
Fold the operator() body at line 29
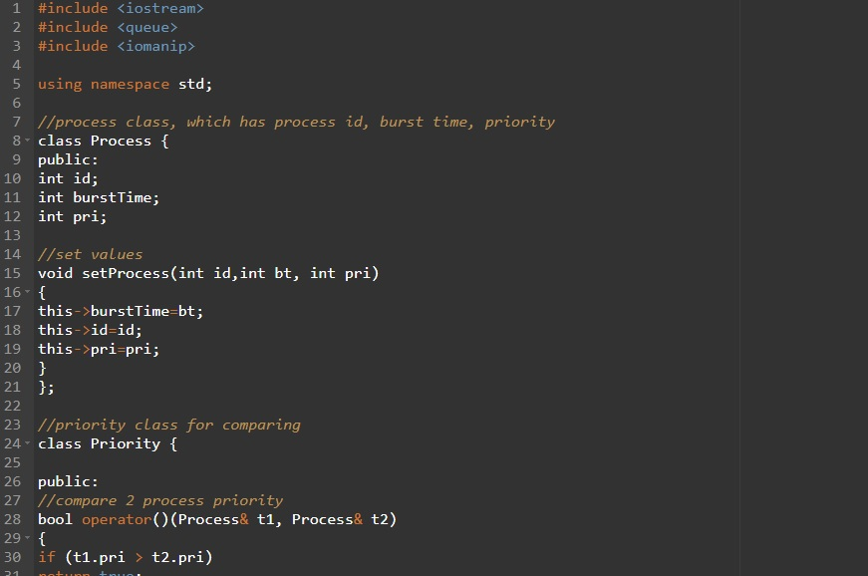click(x=27, y=538)
